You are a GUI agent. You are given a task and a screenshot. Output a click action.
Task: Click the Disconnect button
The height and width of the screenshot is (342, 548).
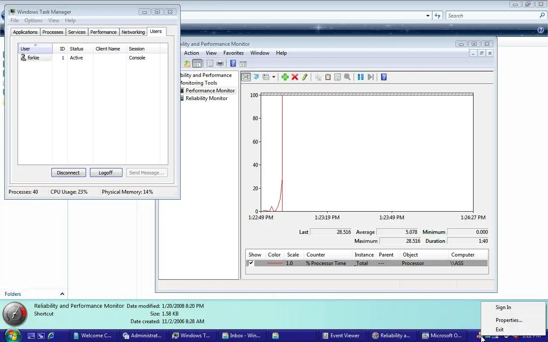68,173
